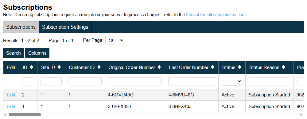307x119 pixels.
Task: Sort by Status Reason column arrows
Action: (x=283, y=67)
